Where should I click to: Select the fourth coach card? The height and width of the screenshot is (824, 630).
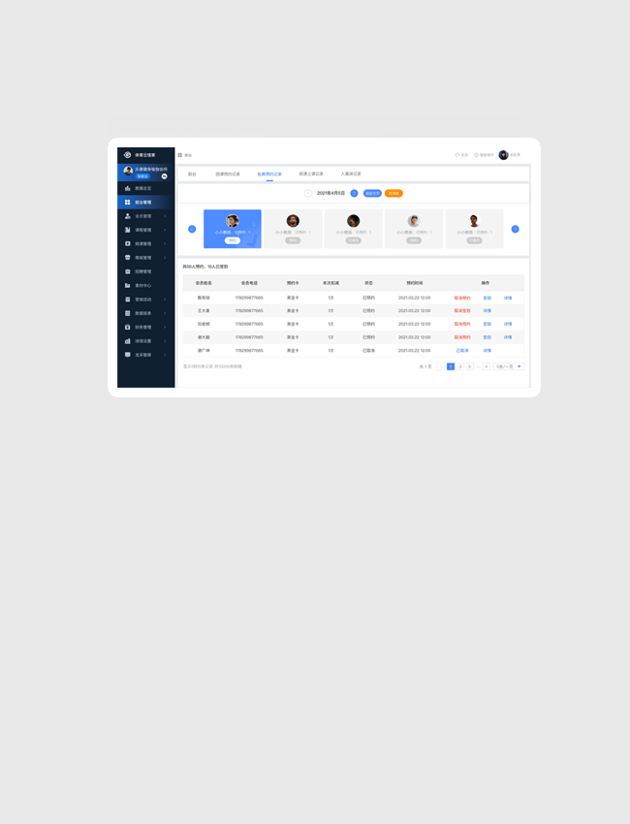point(414,229)
